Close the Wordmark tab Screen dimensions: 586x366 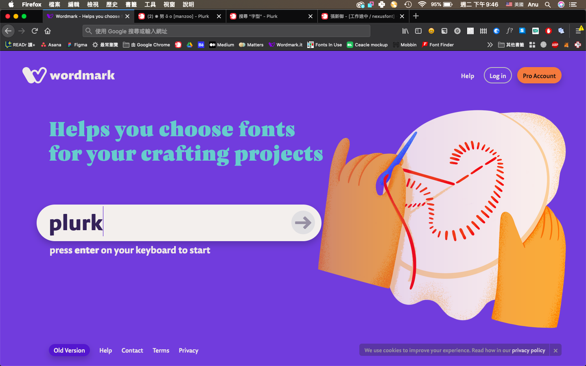pyautogui.click(x=127, y=16)
